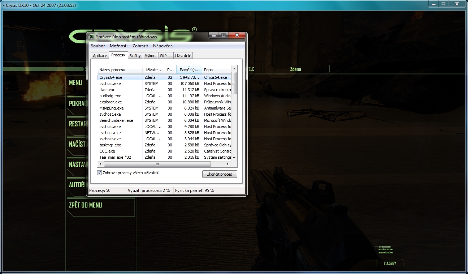Minimize the Správce úloh window
468x274 pixels.
(214, 35)
